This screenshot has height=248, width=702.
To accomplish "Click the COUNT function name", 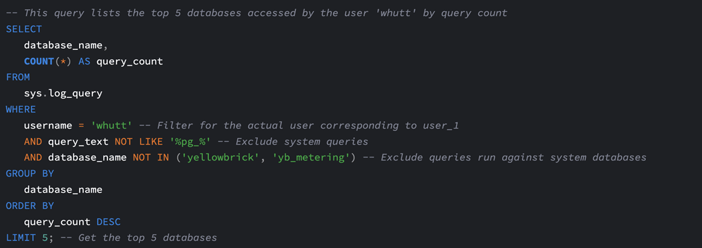I will (39, 61).
